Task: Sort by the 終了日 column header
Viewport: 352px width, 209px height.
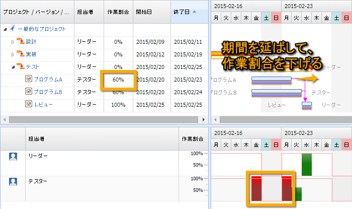Action: click(190, 12)
